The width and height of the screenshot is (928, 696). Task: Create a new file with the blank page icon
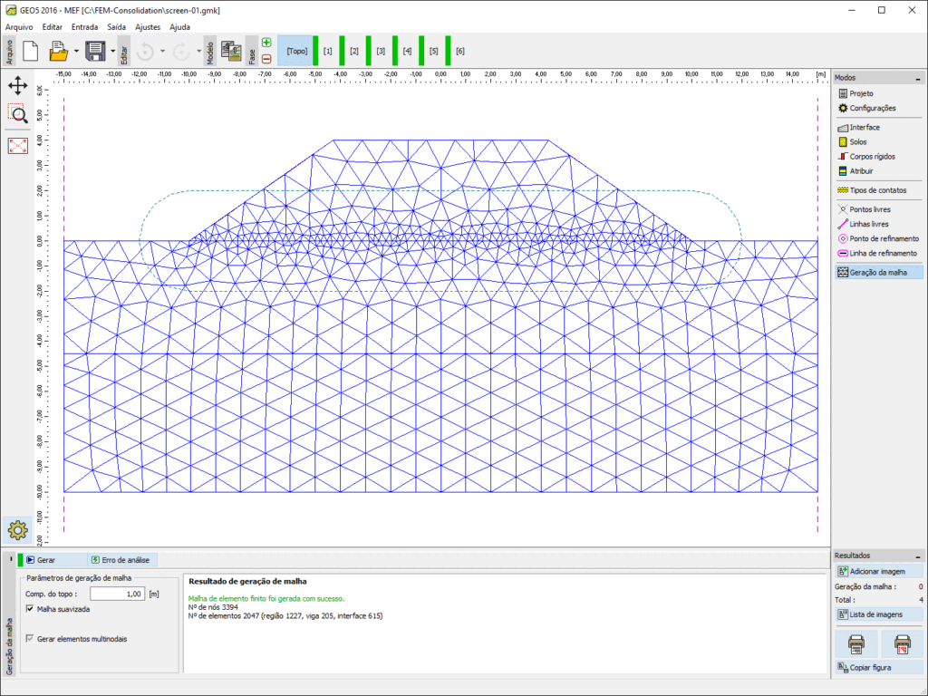pos(30,51)
